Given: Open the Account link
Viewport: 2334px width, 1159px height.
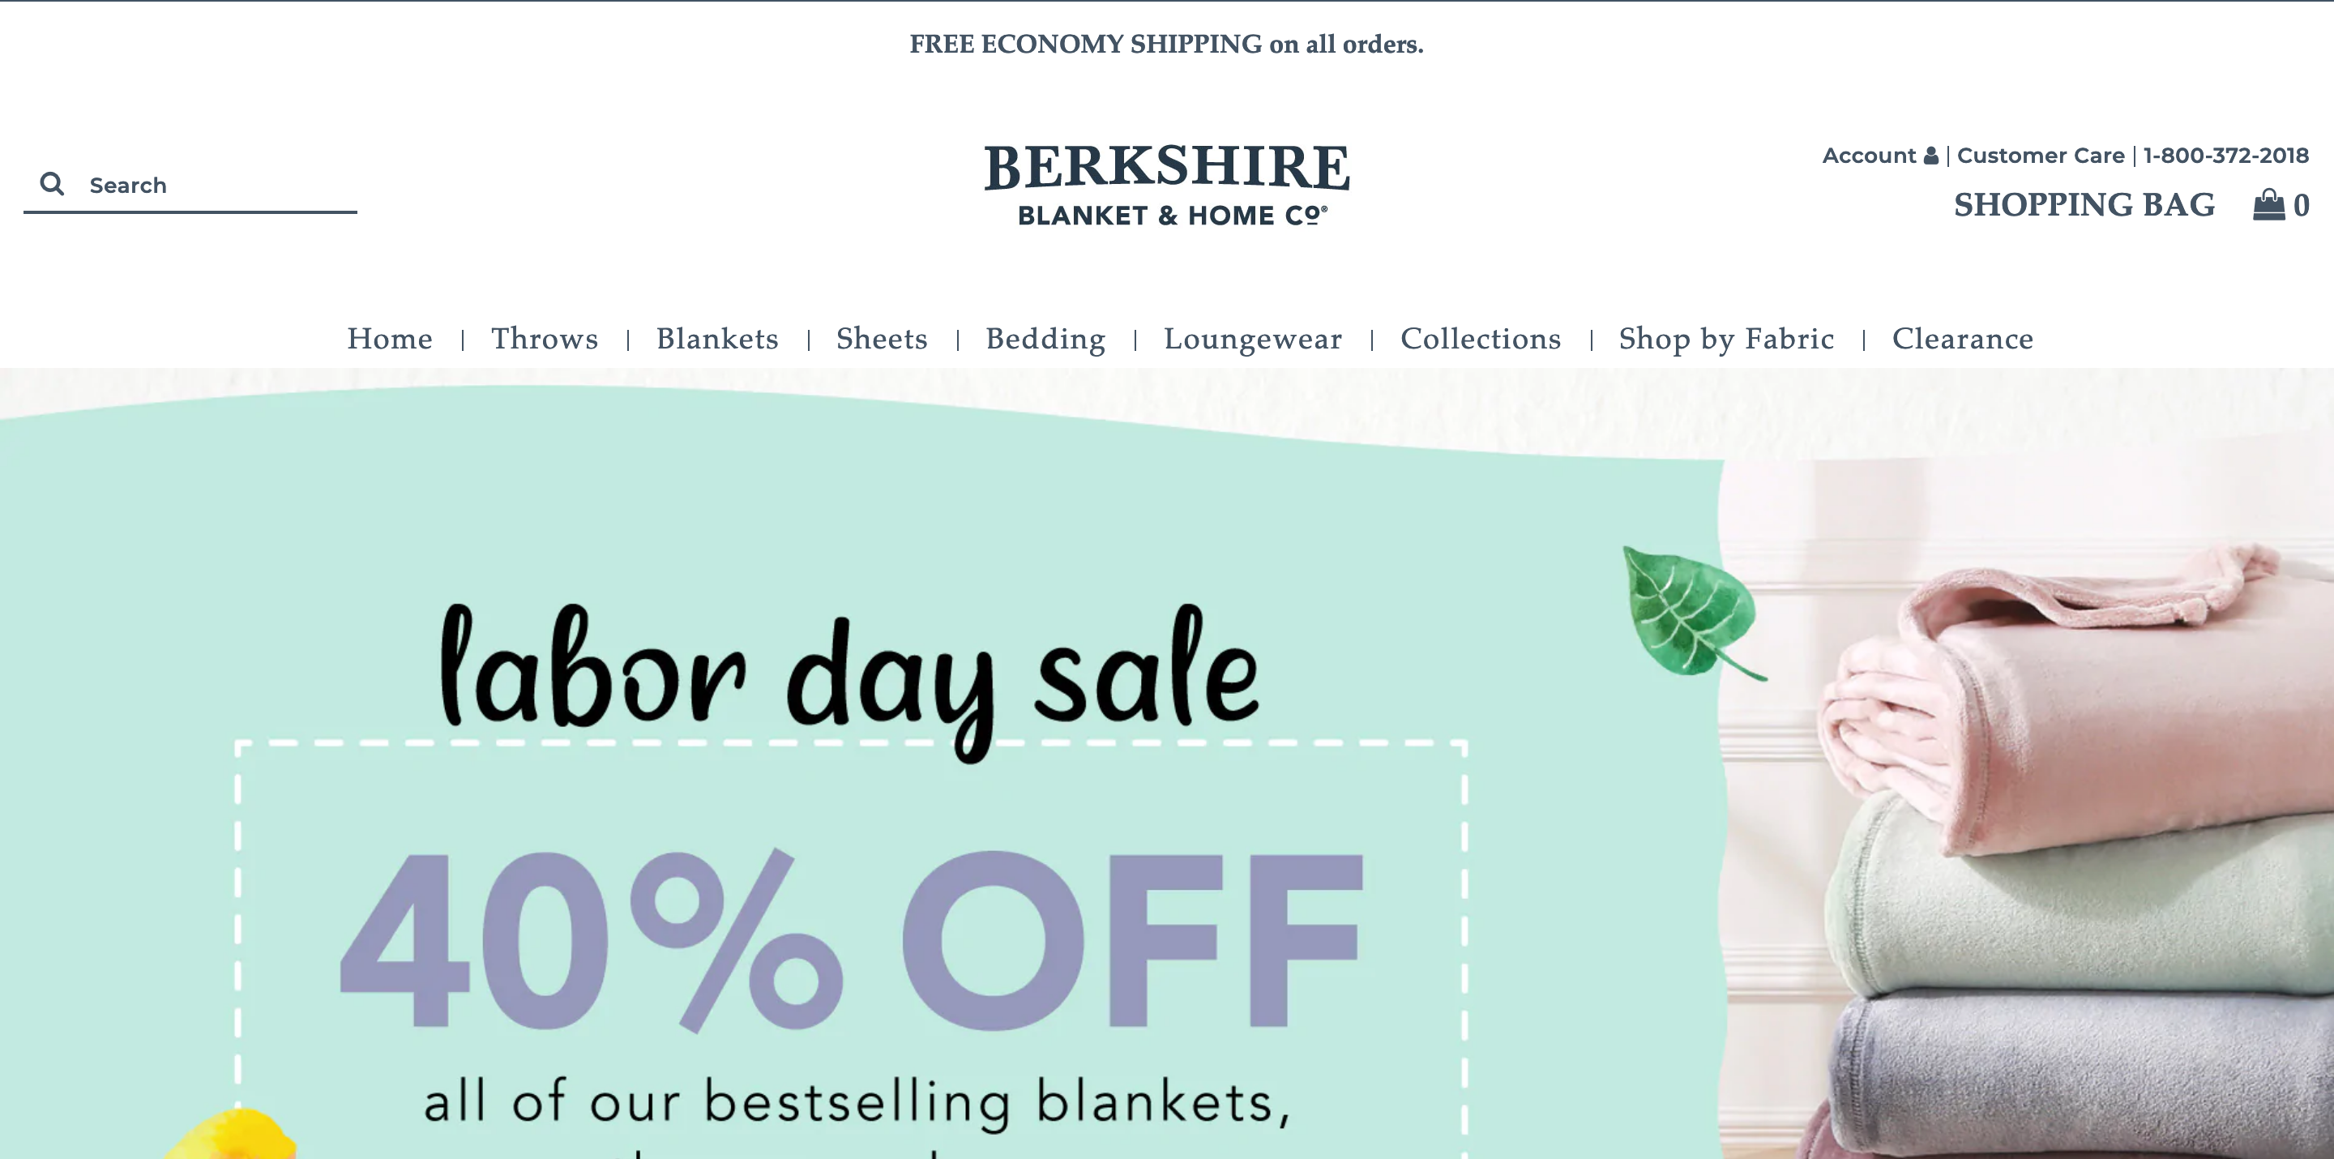Looking at the screenshot, I should click(x=1868, y=156).
